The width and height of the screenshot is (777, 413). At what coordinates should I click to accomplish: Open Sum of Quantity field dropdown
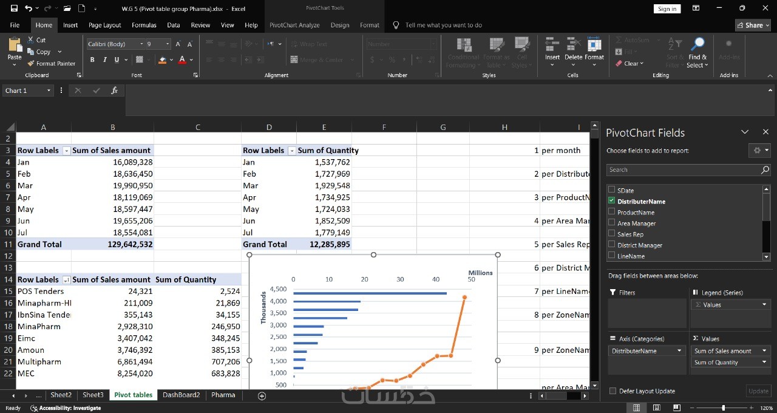tap(764, 362)
